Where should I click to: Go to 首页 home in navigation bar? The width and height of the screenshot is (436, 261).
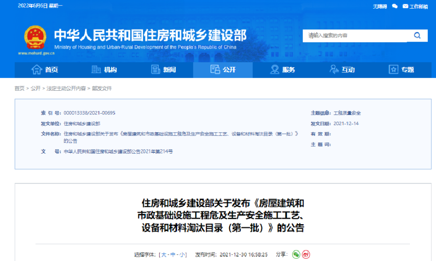pos(45,70)
